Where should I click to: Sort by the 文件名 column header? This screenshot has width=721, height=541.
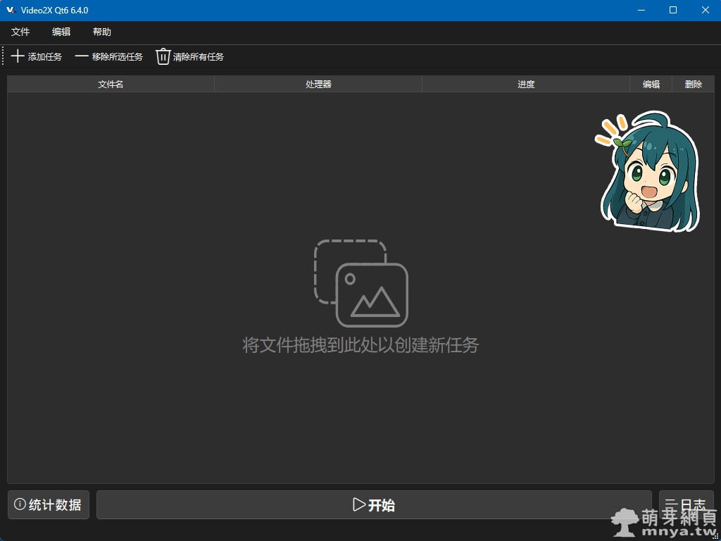[111, 84]
